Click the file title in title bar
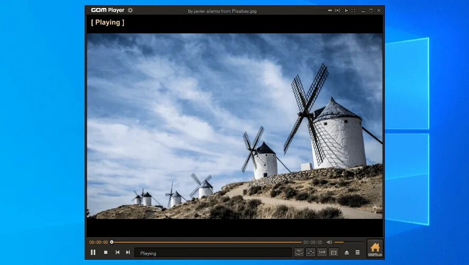 pos(222,11)
